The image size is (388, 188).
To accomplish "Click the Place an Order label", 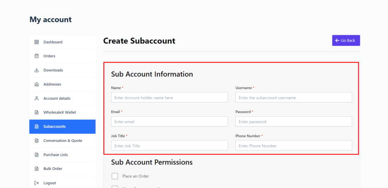I will pos(136,176).
